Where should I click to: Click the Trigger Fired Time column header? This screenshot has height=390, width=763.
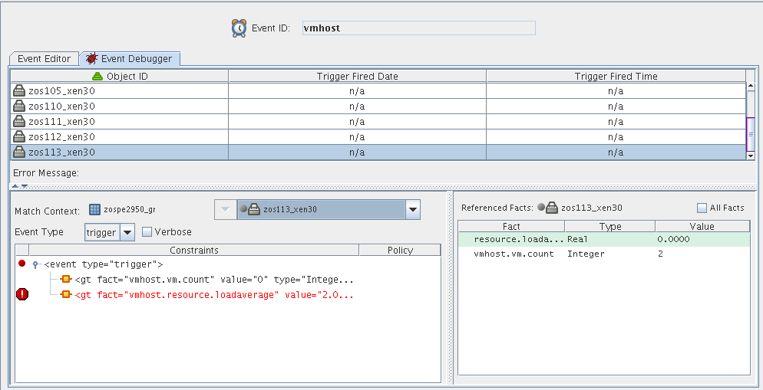(616, 76)
